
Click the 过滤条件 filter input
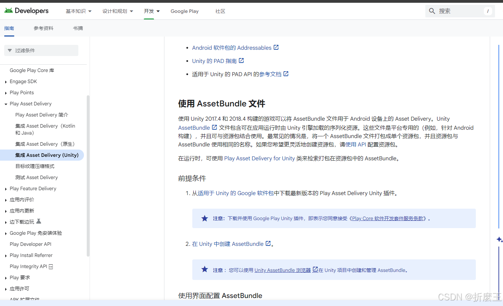[41, 50]
